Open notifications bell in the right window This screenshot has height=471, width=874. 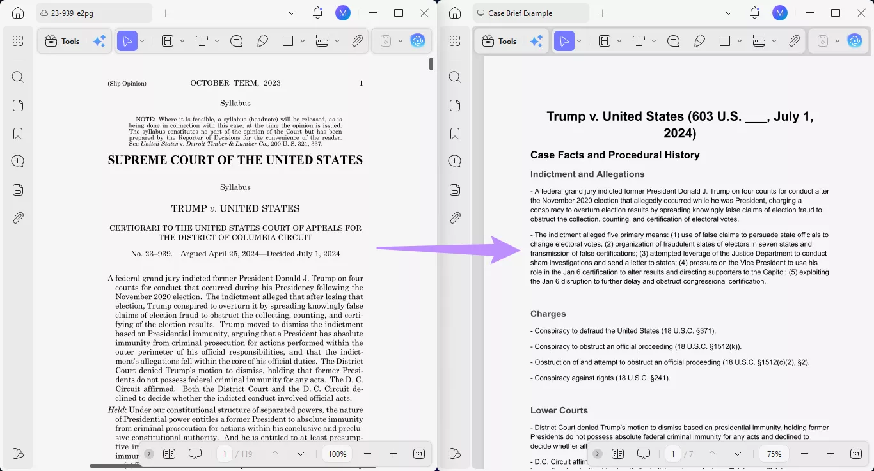(755, 13)
